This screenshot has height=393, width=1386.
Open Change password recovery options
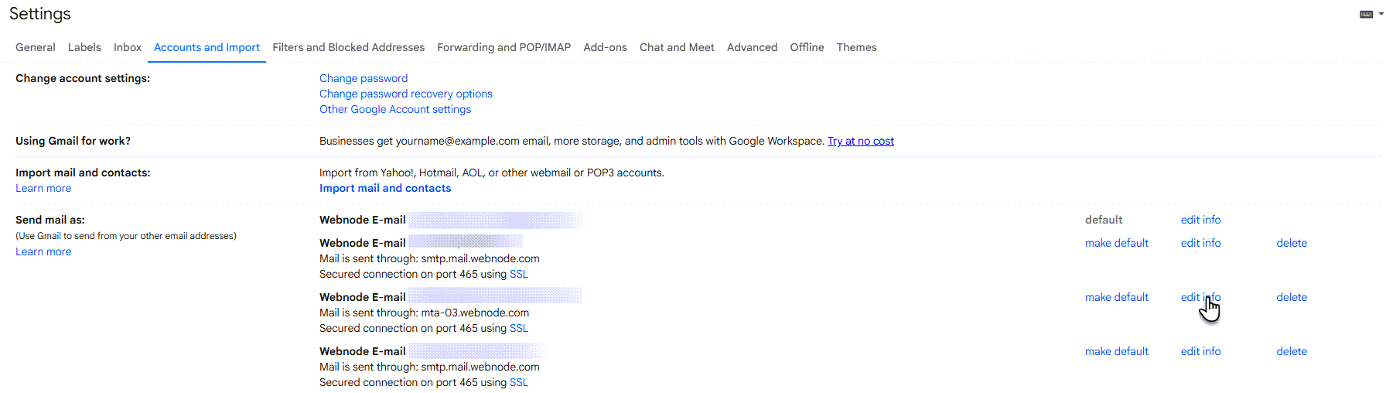coord(405,94)
